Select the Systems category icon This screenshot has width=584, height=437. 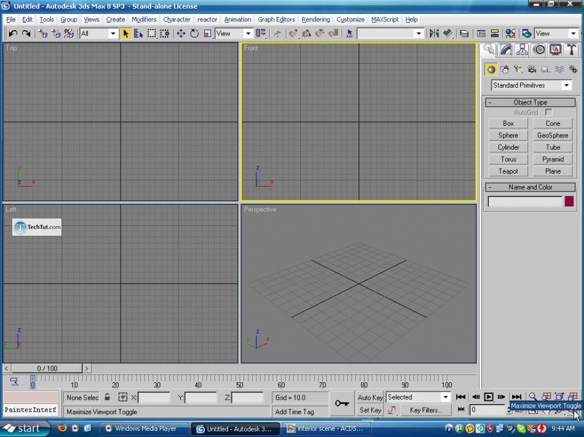tap(573, 69)
